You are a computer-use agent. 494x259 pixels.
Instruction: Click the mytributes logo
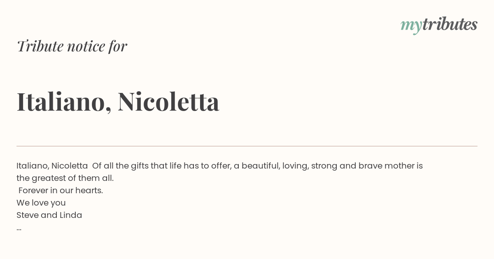[x=439, y=25]
